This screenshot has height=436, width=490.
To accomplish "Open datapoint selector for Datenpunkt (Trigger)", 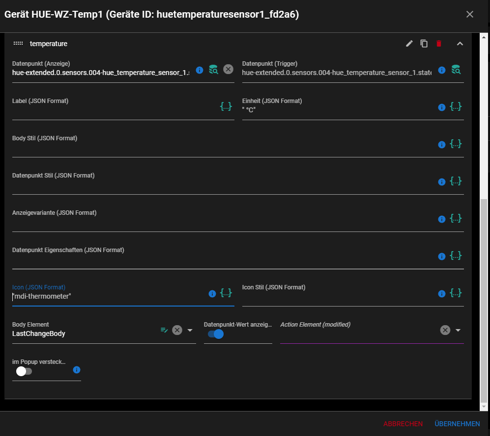I will [x=456, y=70].
